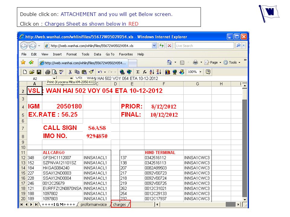Click the first sheet navigation arrow
This screenshot has height=217, width=290.
pos(21,204)
